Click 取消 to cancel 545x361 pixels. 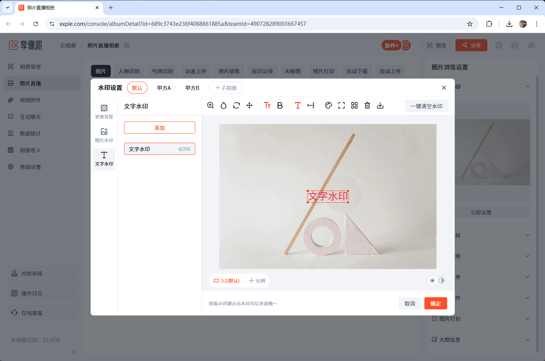[410, 303]
